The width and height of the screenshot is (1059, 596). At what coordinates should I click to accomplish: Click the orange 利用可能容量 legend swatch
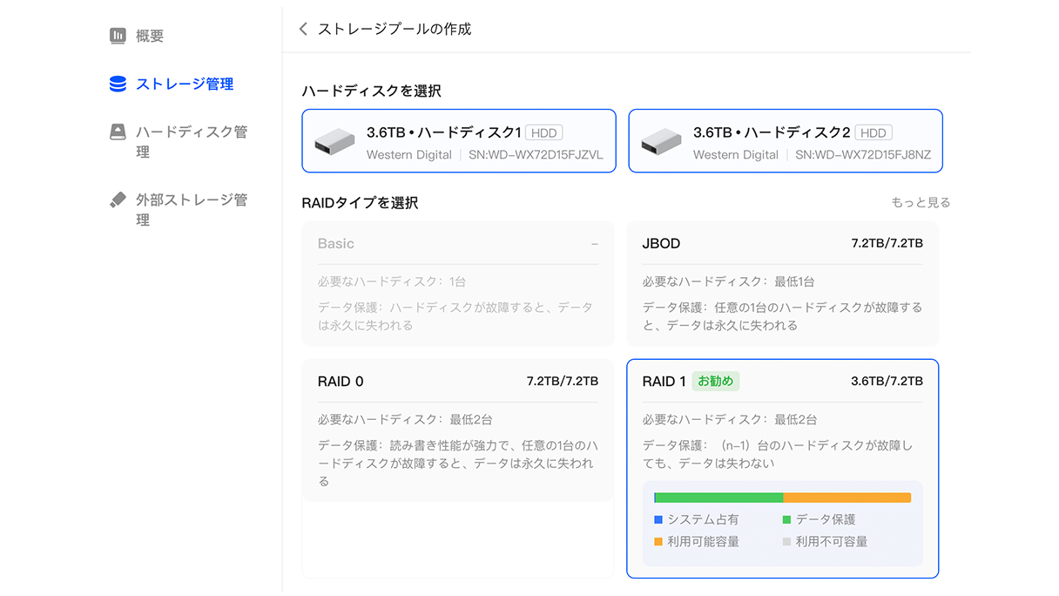coord(658,542)
